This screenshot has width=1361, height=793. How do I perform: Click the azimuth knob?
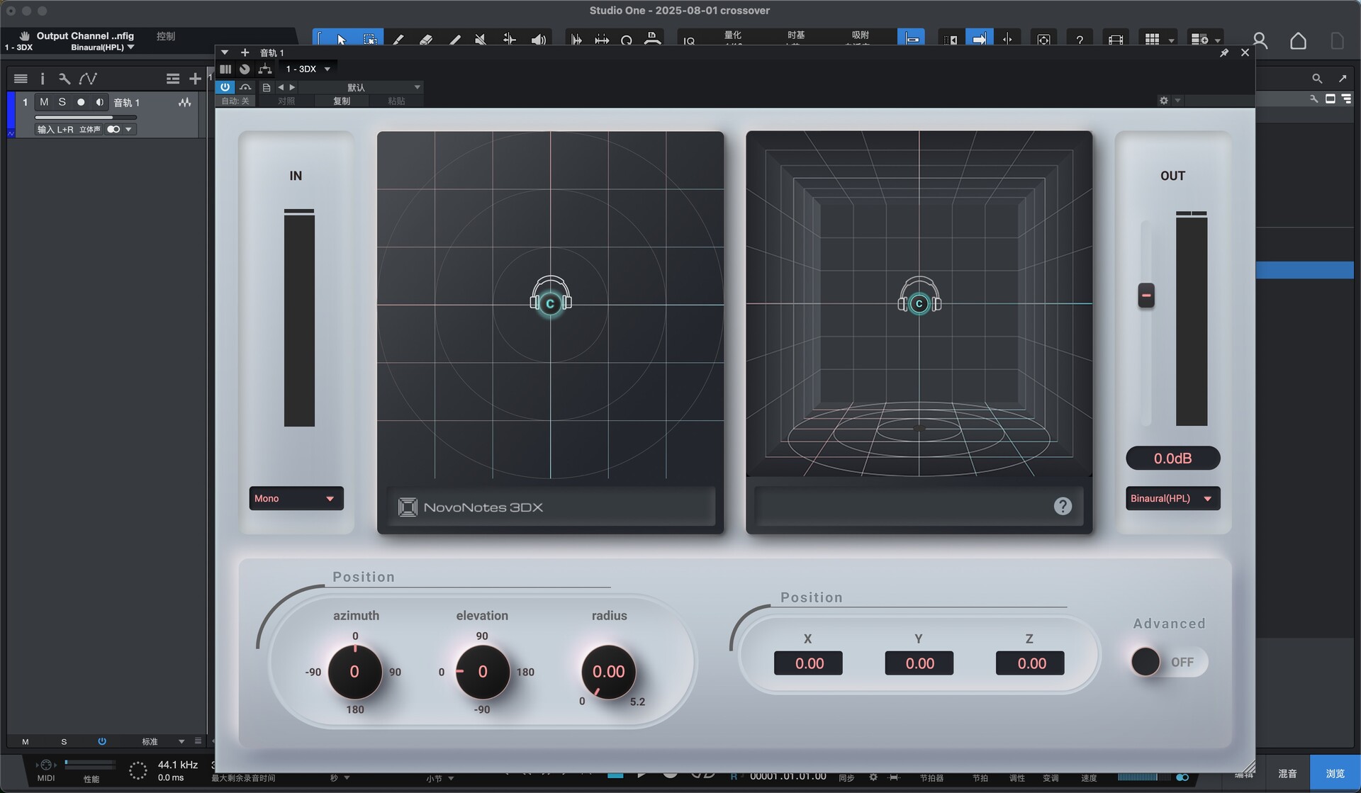pyautogui.click(x=354, y=671)
